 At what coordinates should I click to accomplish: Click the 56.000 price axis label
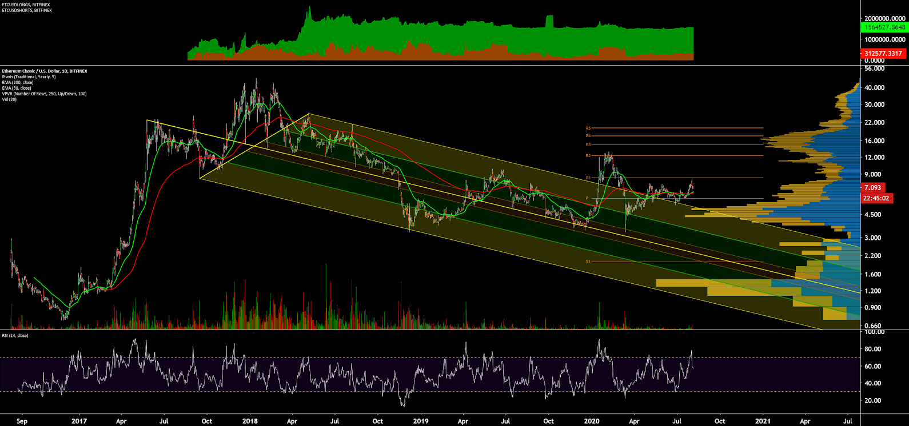[x=875, y=68]
